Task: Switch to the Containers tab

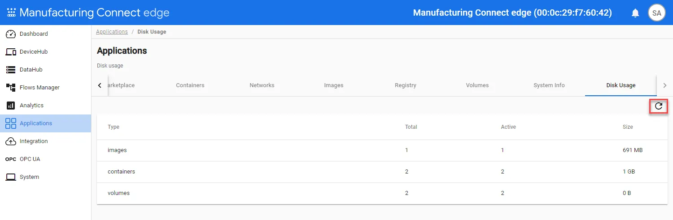Action: (x=190, y=85)
